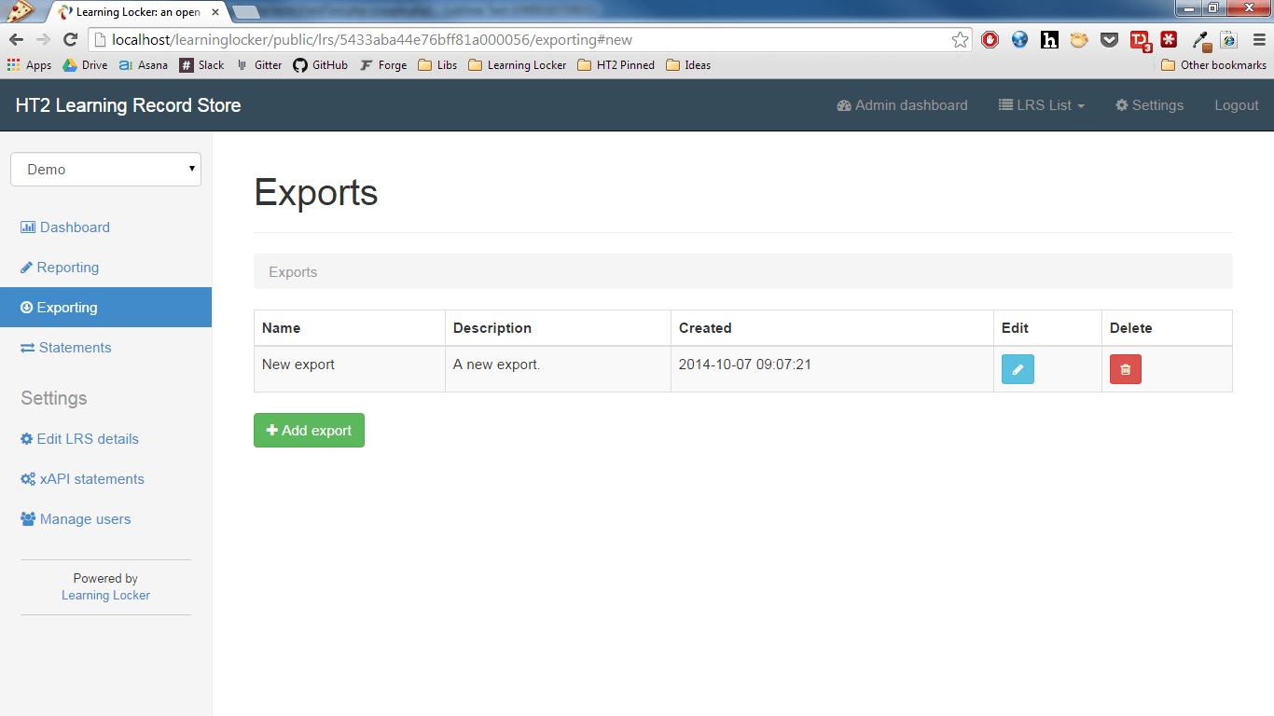Star the current page in address bar

coord(960,41)
